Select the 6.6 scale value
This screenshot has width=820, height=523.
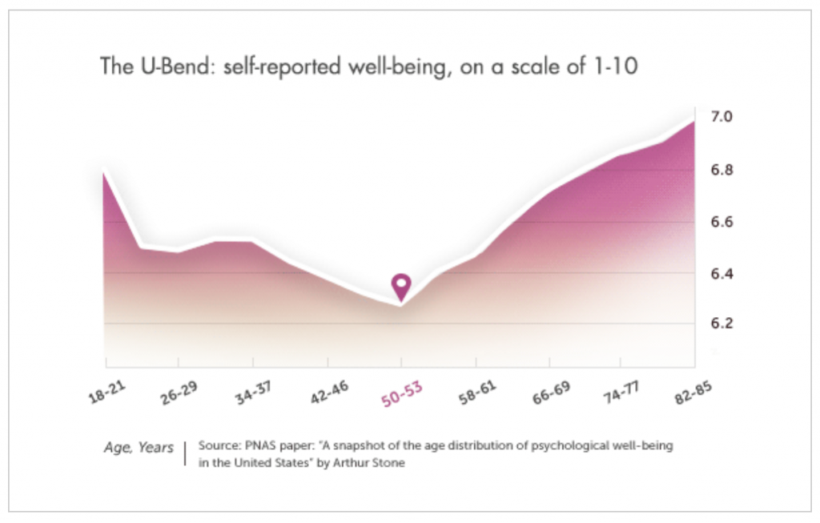[722, 222]
